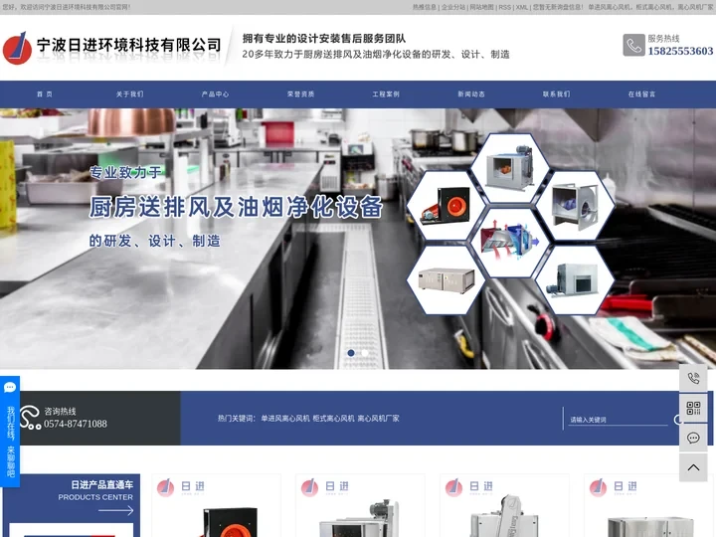Open the chat message bubble icon
This screenshot has height=537, width=716.
pyautogui.click(x=693, y=438)
